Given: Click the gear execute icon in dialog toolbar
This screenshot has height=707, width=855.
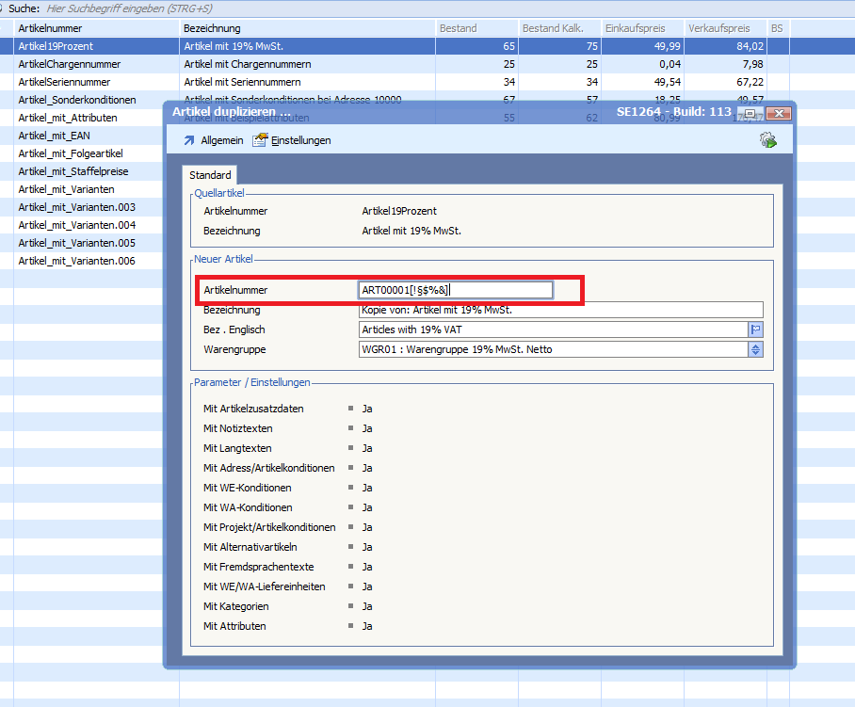Looking at the screenshot, I should click(x=767, y=140).
